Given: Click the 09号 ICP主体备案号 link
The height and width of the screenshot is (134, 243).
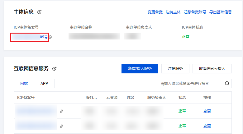Looking at the screenshot, I should pos(44,37).
